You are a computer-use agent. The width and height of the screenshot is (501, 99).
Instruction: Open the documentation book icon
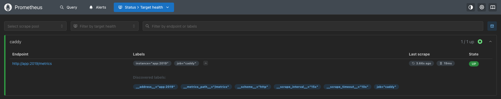tap(493, 7)
